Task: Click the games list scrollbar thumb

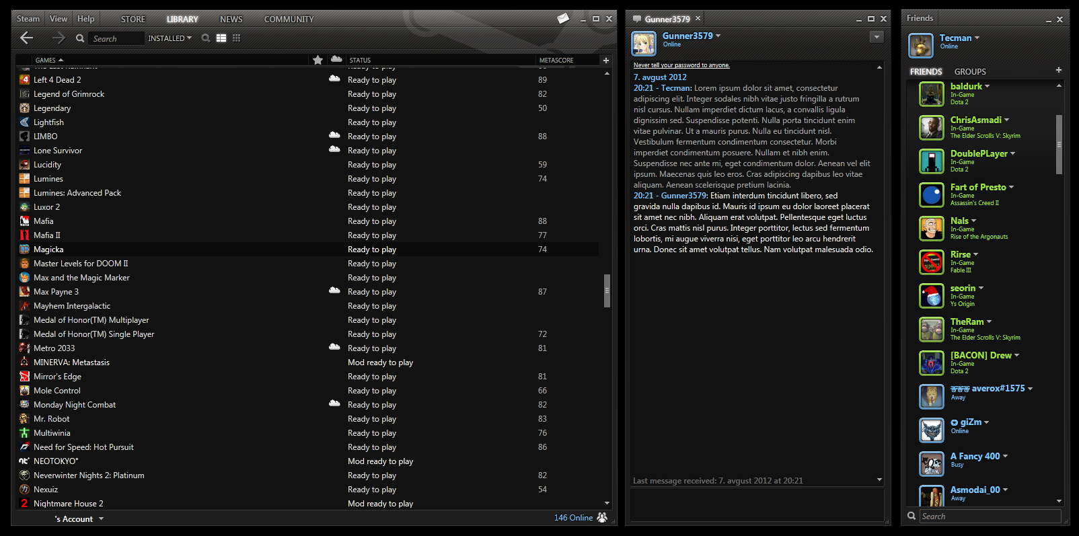Action: (607, 291)
